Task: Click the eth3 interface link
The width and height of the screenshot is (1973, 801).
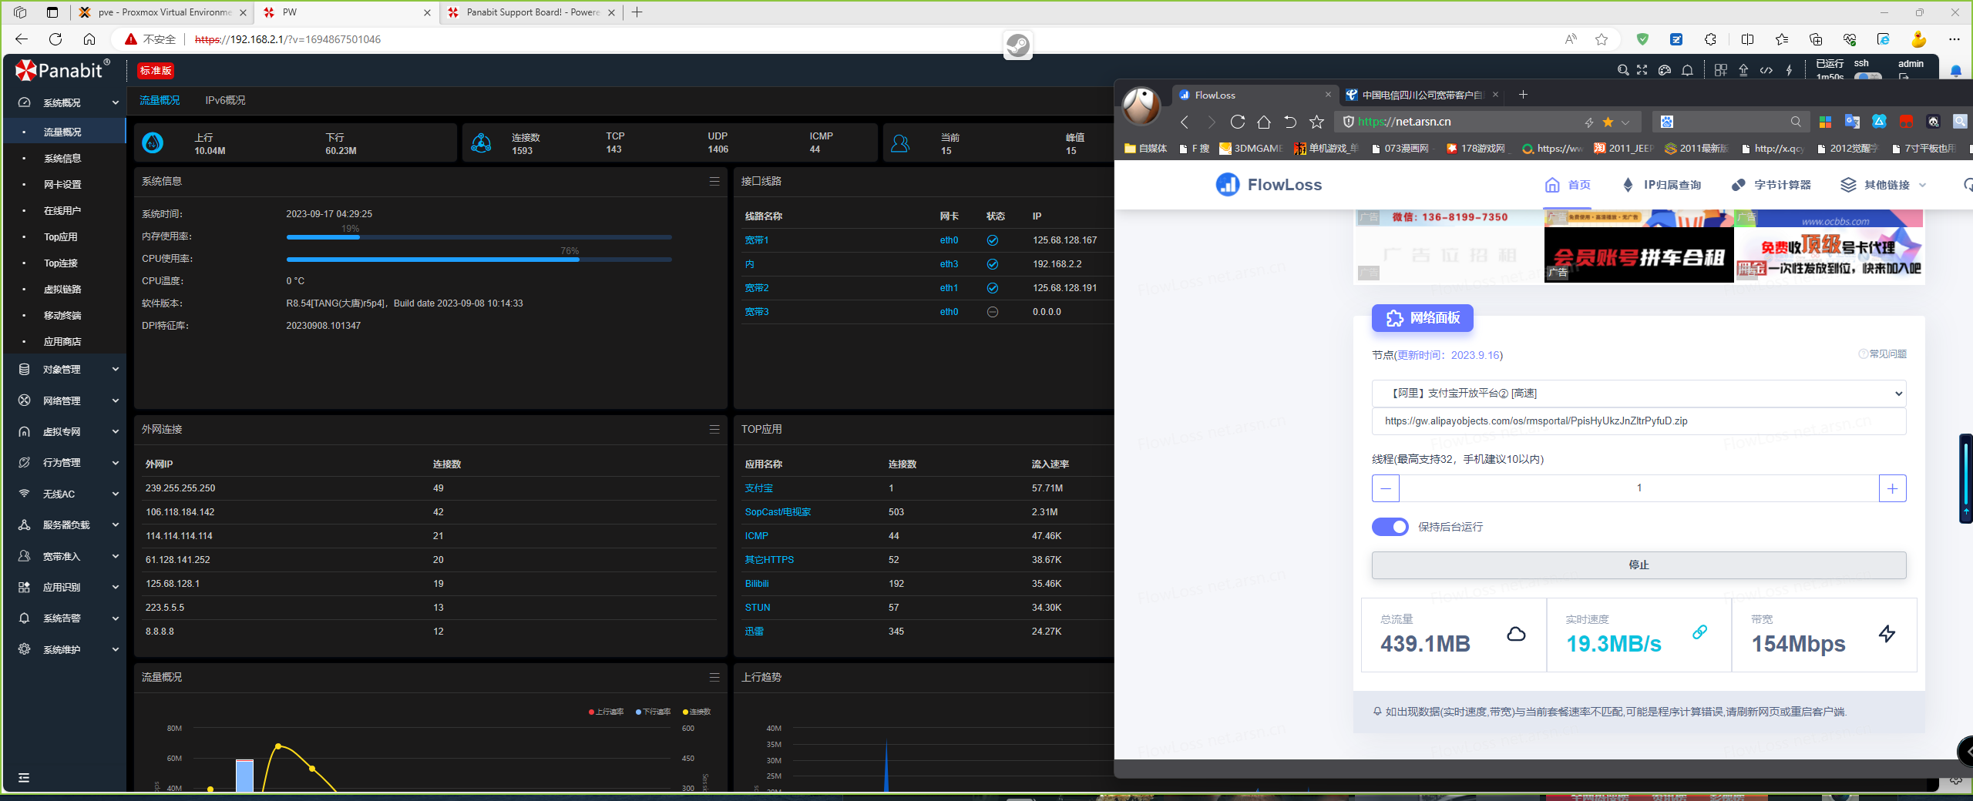Action: tap(949, 264)
